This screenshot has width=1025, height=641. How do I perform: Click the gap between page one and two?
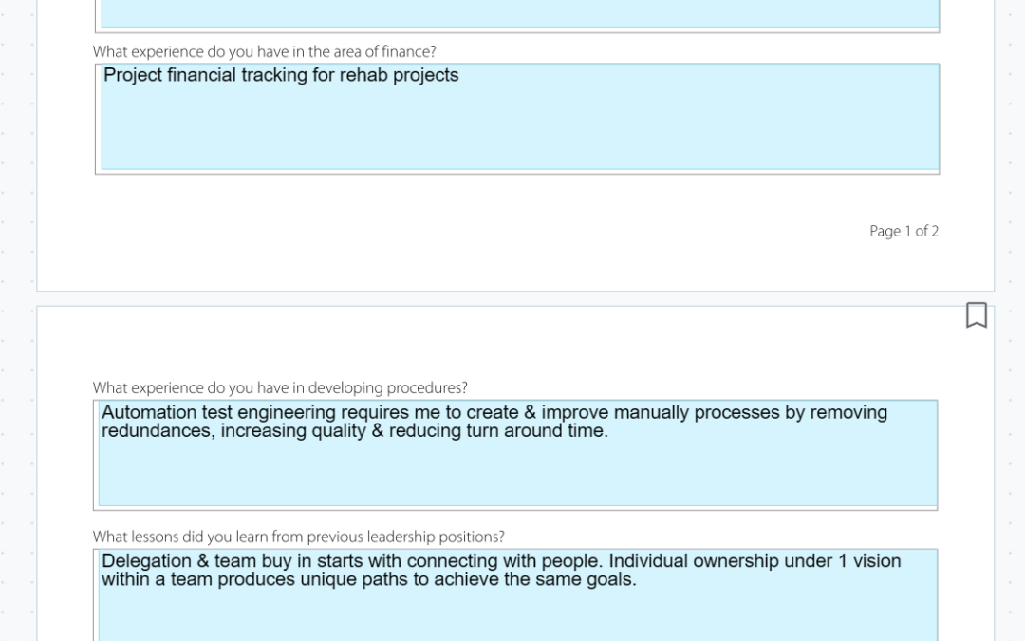tap(514, 298)
